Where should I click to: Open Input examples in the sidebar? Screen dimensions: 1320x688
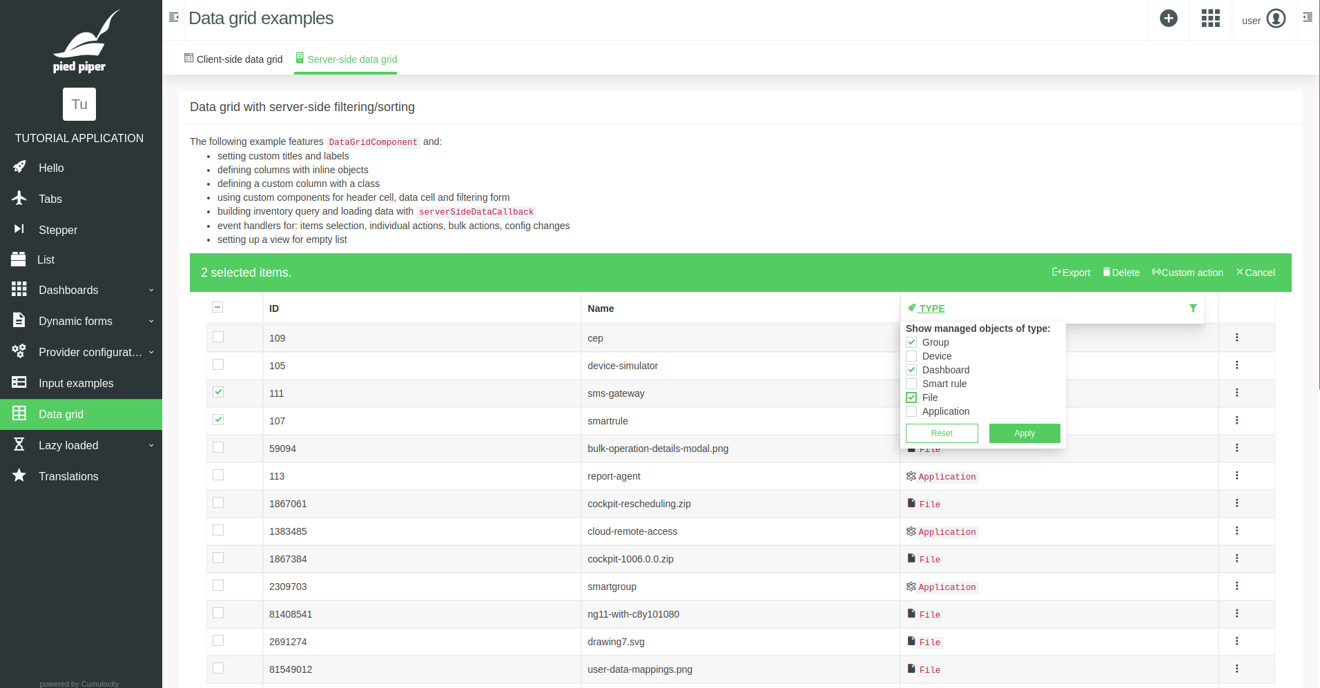(81, 383)
